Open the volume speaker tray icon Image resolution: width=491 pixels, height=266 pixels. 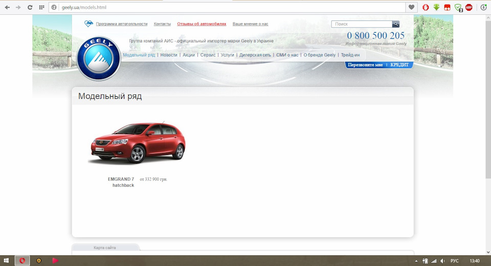coord(442,261)
